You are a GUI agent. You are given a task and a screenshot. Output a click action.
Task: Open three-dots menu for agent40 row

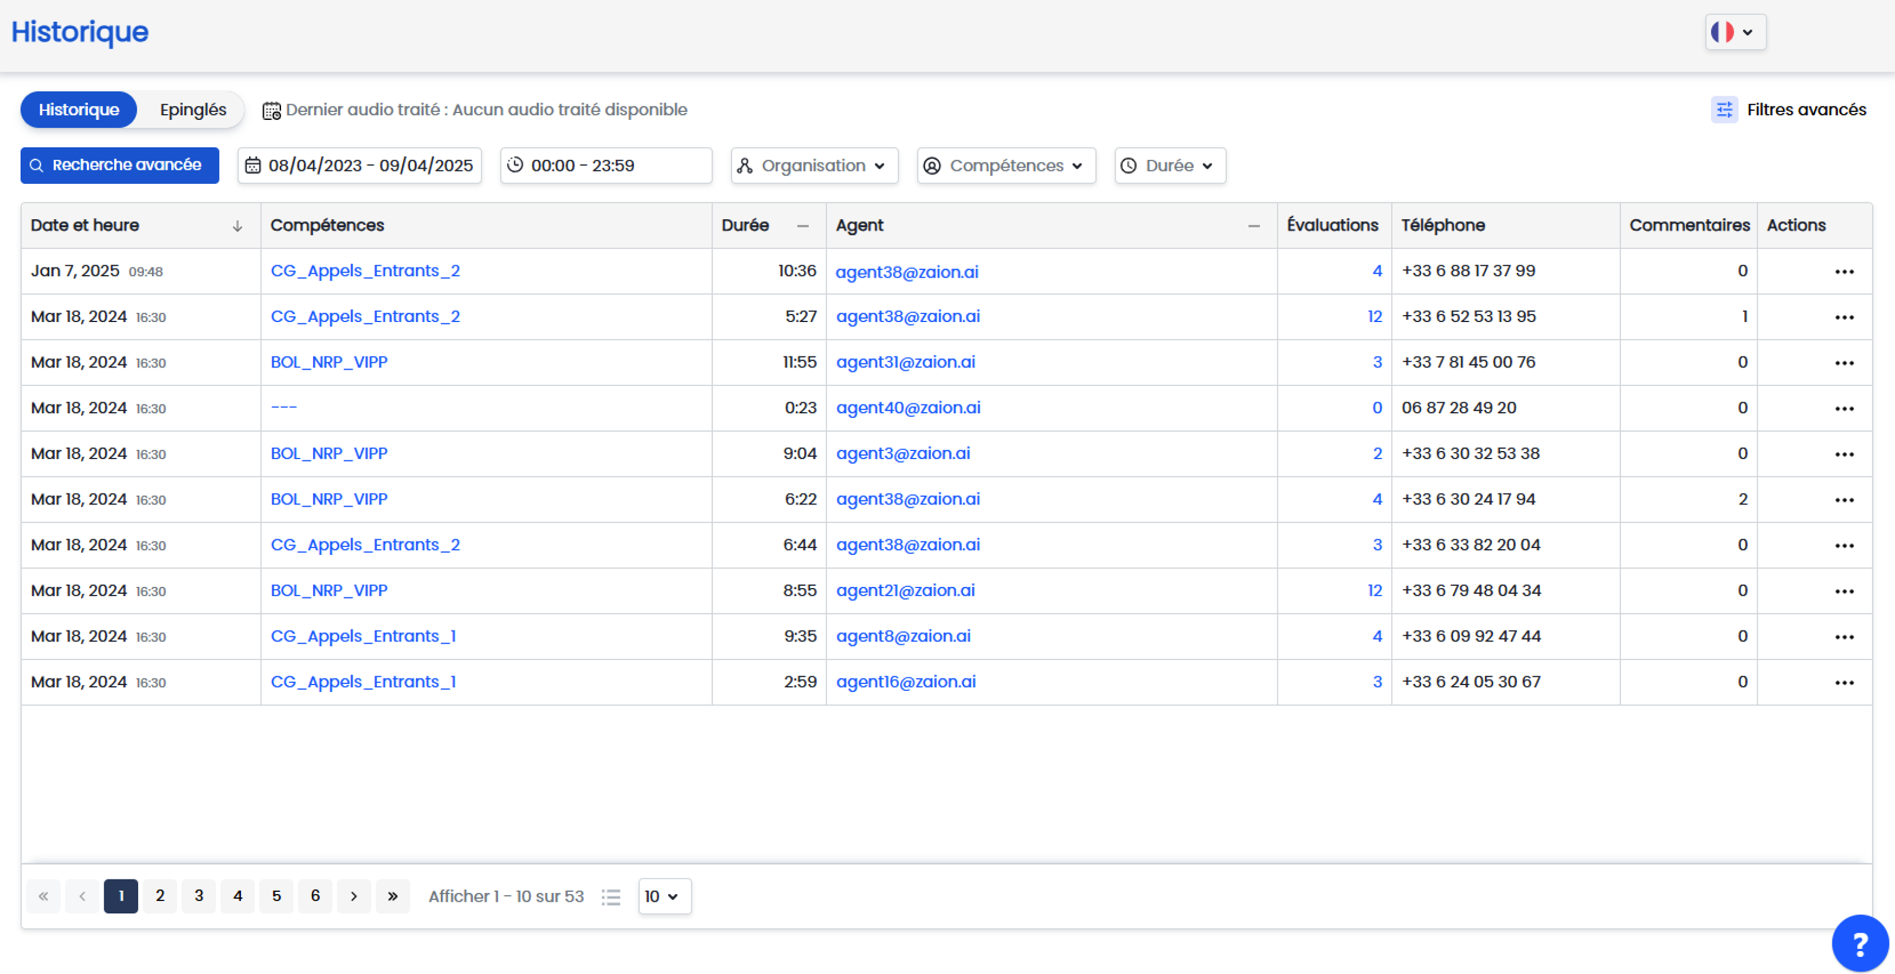(x=1844, y=408)
